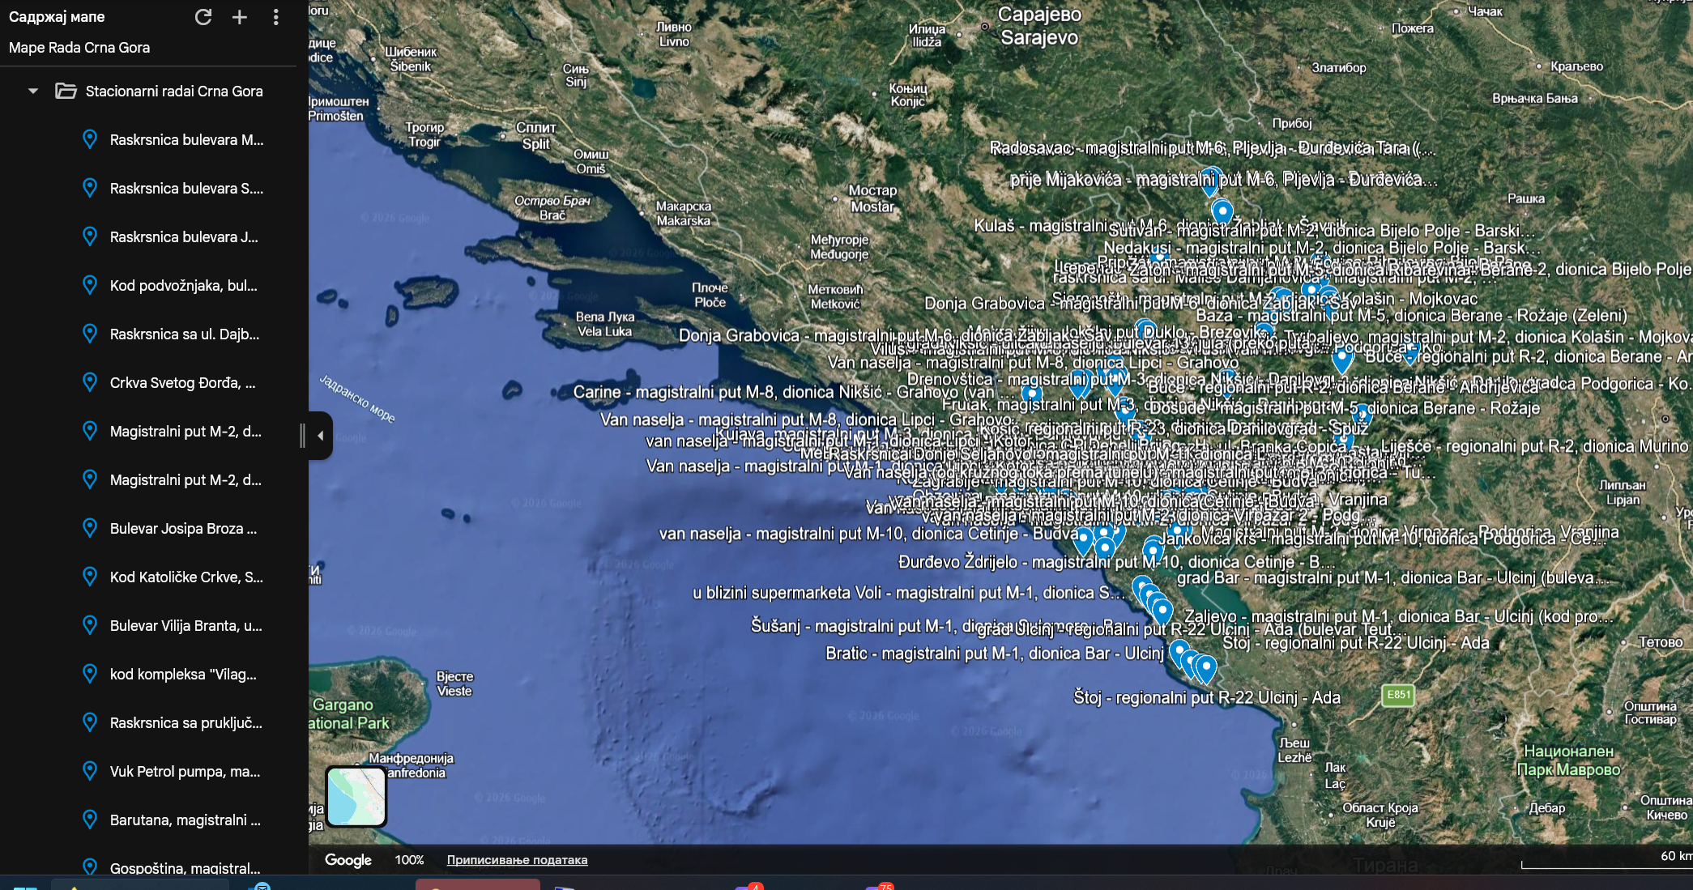Click the plus icon to add map content
The image size is (1693, 890).
tap(240, 17)
